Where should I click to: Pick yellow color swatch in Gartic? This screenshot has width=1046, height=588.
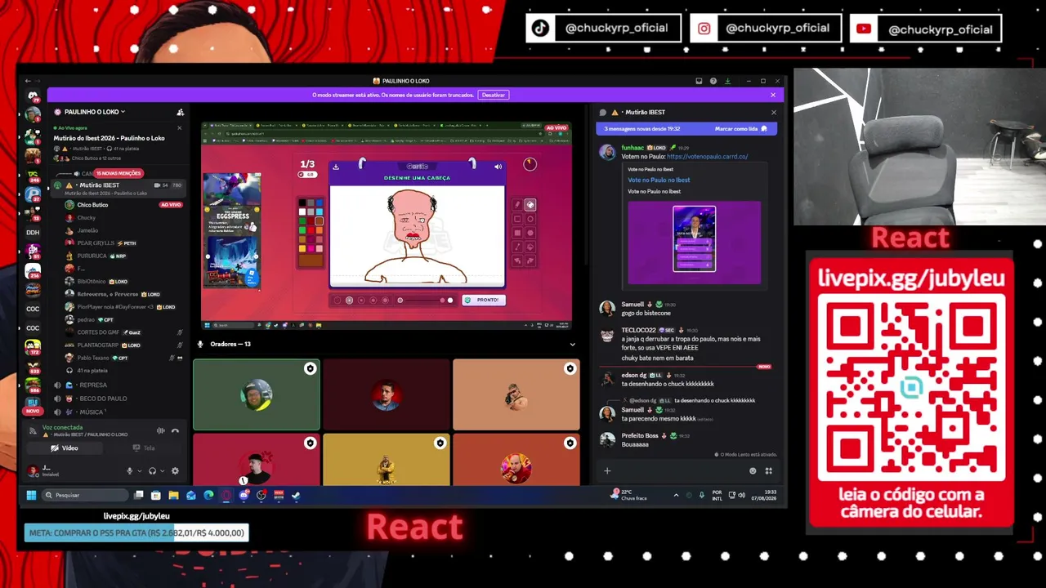click(302, 248)
